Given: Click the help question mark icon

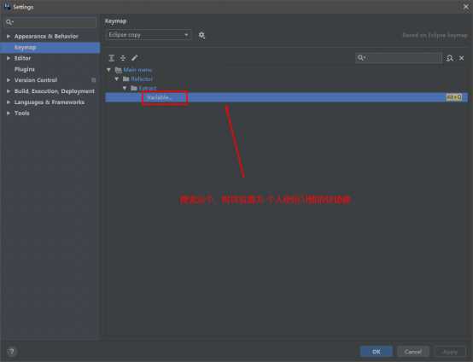Looking at the screenshot, I should tap(11, 352).
